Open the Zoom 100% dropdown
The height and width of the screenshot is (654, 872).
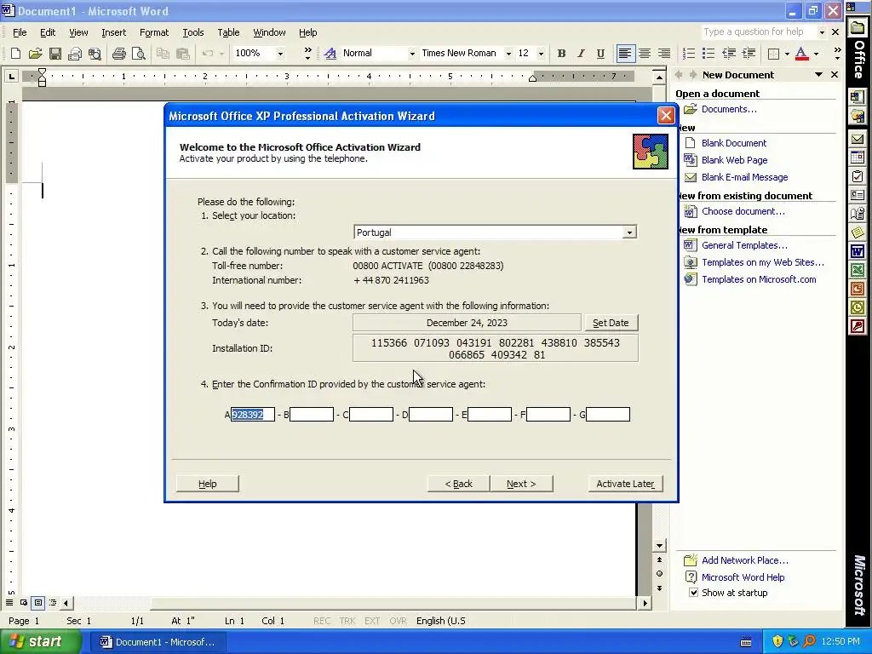(279, 54)
